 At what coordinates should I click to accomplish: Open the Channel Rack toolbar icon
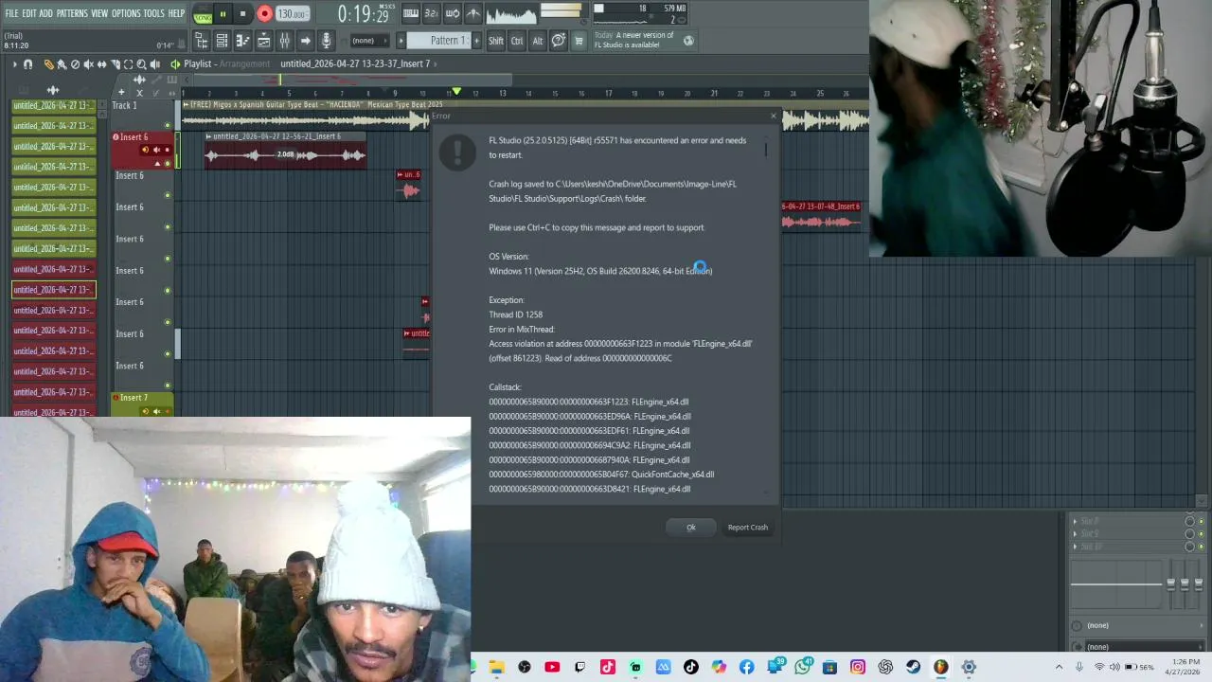coord(222,40)
